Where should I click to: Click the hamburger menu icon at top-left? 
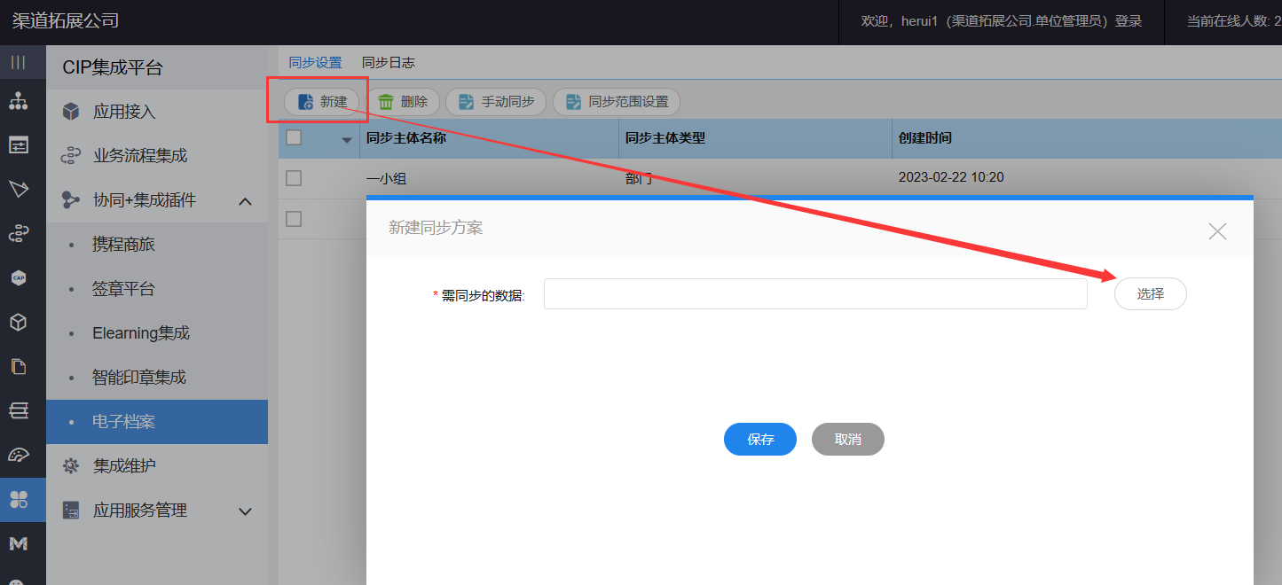[19, 62]
